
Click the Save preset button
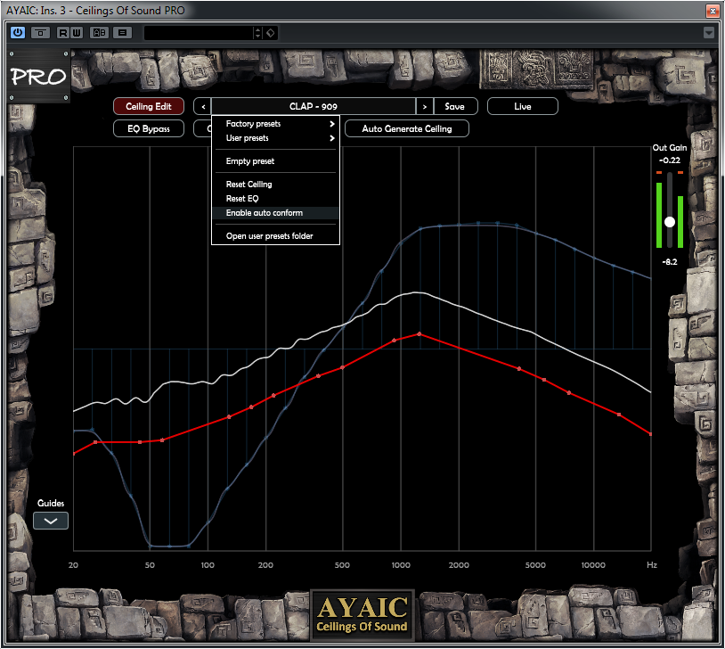pyautogui.click(x=454, y=106)
